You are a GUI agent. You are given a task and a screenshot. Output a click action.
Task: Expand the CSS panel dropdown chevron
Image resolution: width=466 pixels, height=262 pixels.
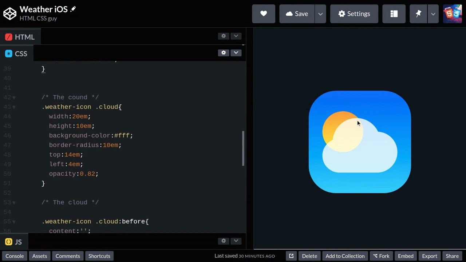236,53
